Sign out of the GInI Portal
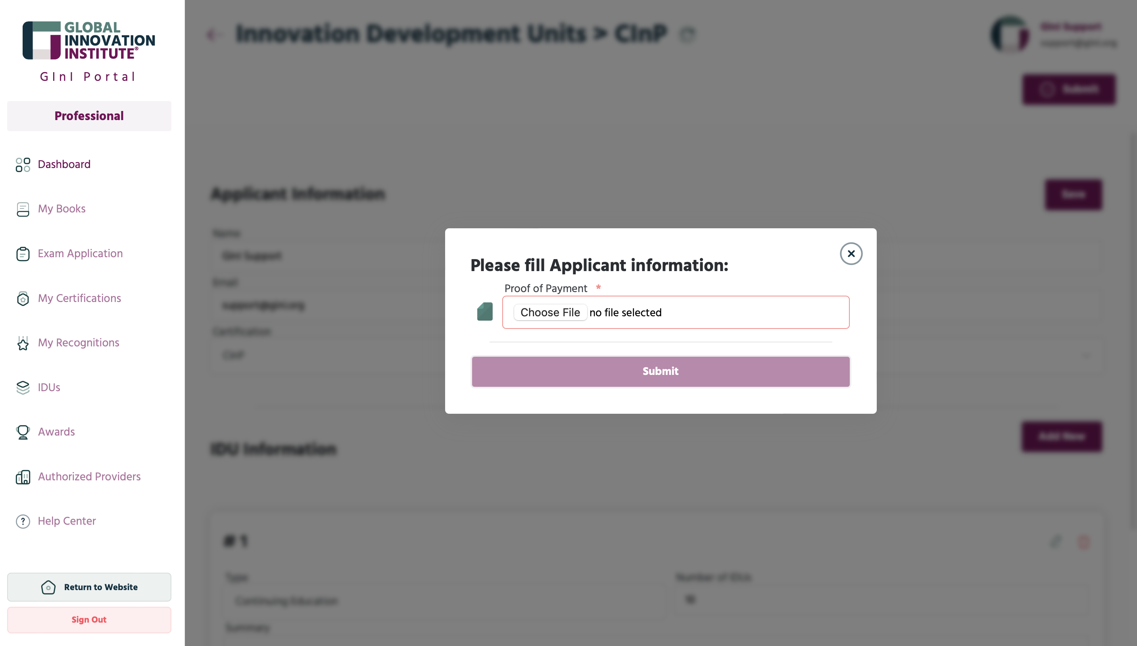The image size is (1137, 646). click(x=89, y=620)
